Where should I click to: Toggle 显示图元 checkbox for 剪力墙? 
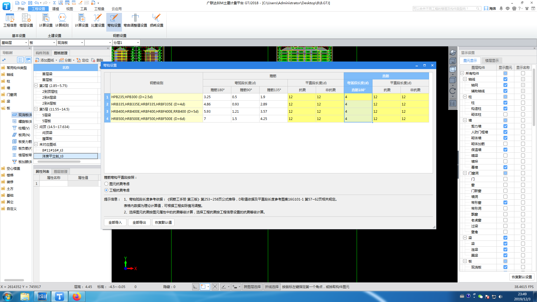[x=505, y=126]
